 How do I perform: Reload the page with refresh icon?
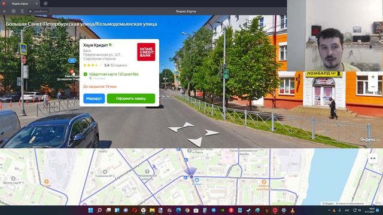(x=22, y=11)
